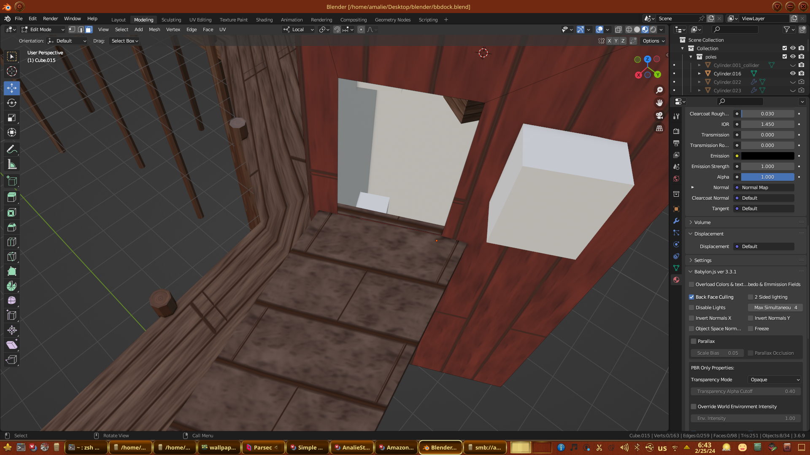Open the Edit Mode dropdown

(43, 29)
